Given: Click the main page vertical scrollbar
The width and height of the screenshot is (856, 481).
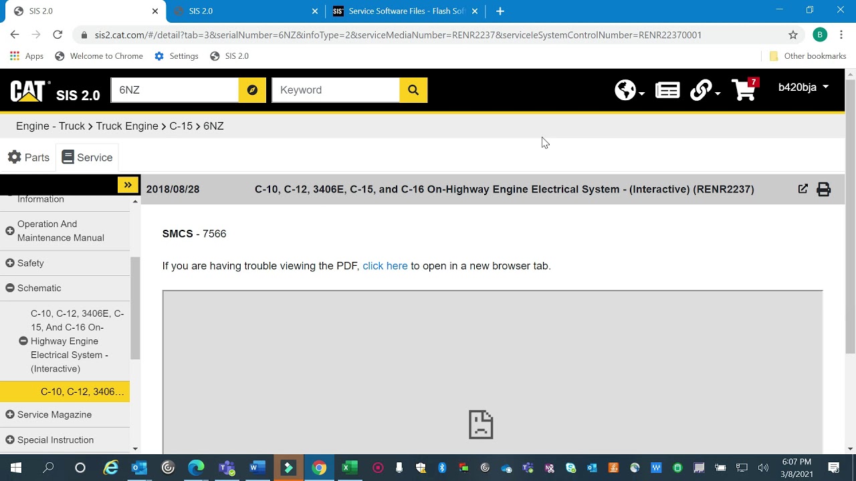Looking at the screenshot, I should tap(851, 216).
